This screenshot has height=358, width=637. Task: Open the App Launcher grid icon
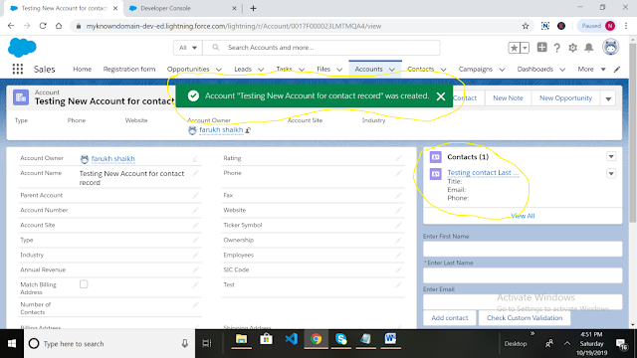18,69
